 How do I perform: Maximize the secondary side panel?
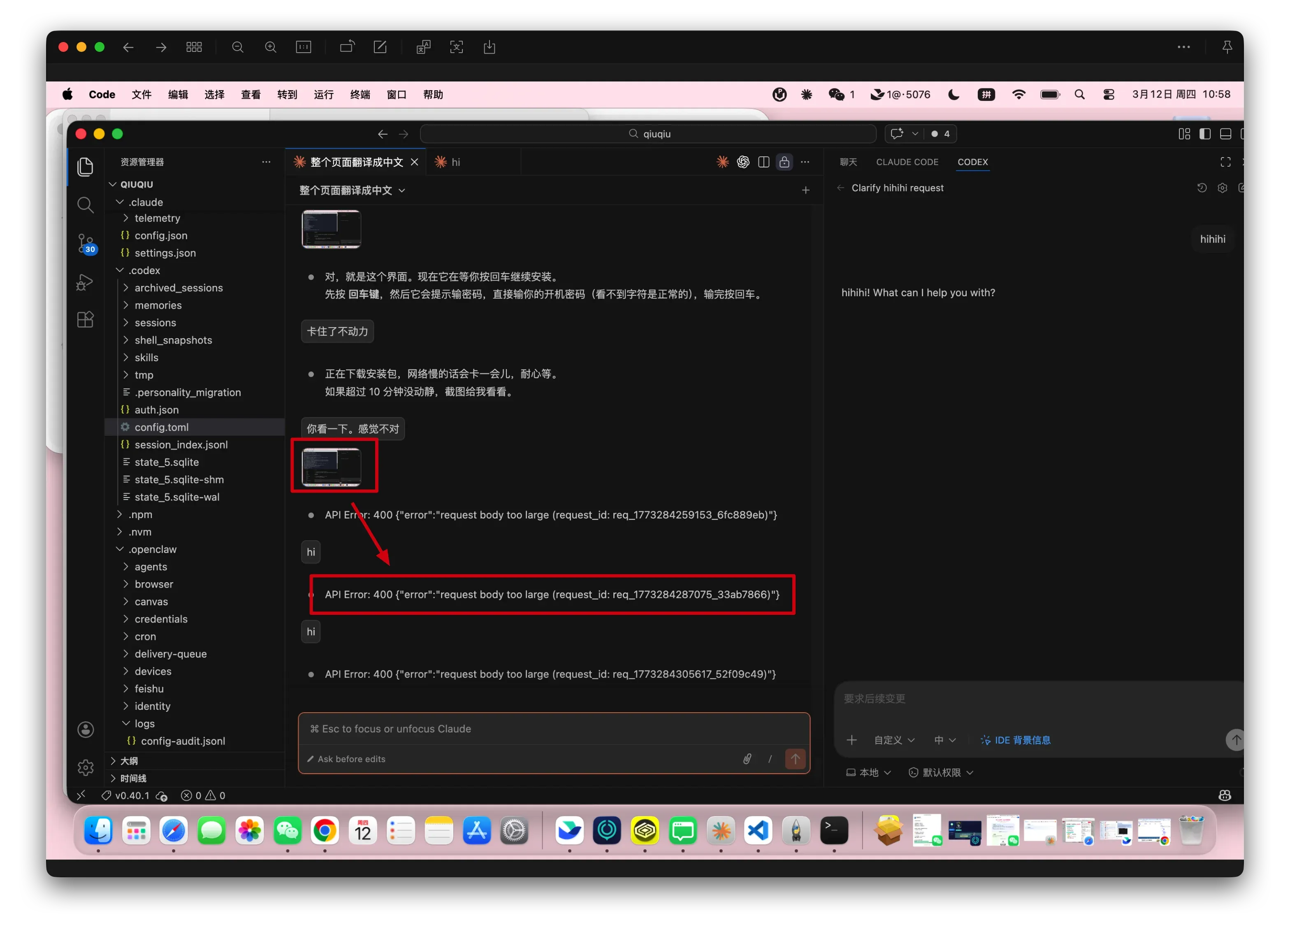click(1226, 162)
